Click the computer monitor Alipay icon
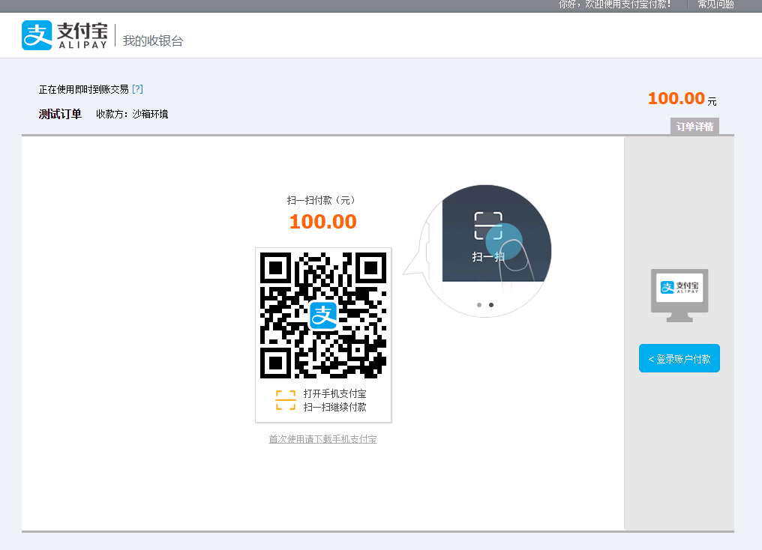The width and height of the screenshot is (762, 550). coord(679,295)
